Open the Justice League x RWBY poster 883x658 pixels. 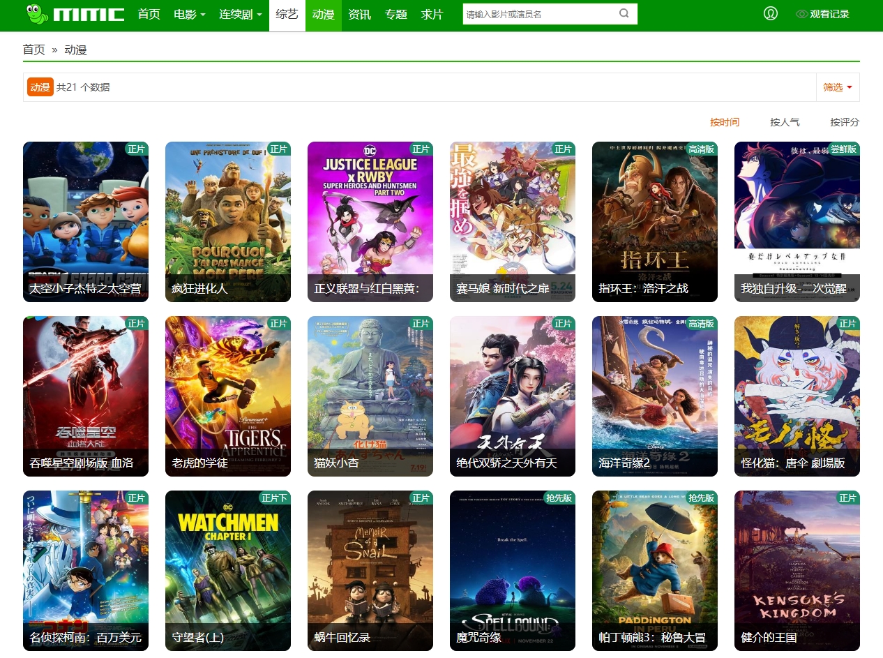click(370, 222)
